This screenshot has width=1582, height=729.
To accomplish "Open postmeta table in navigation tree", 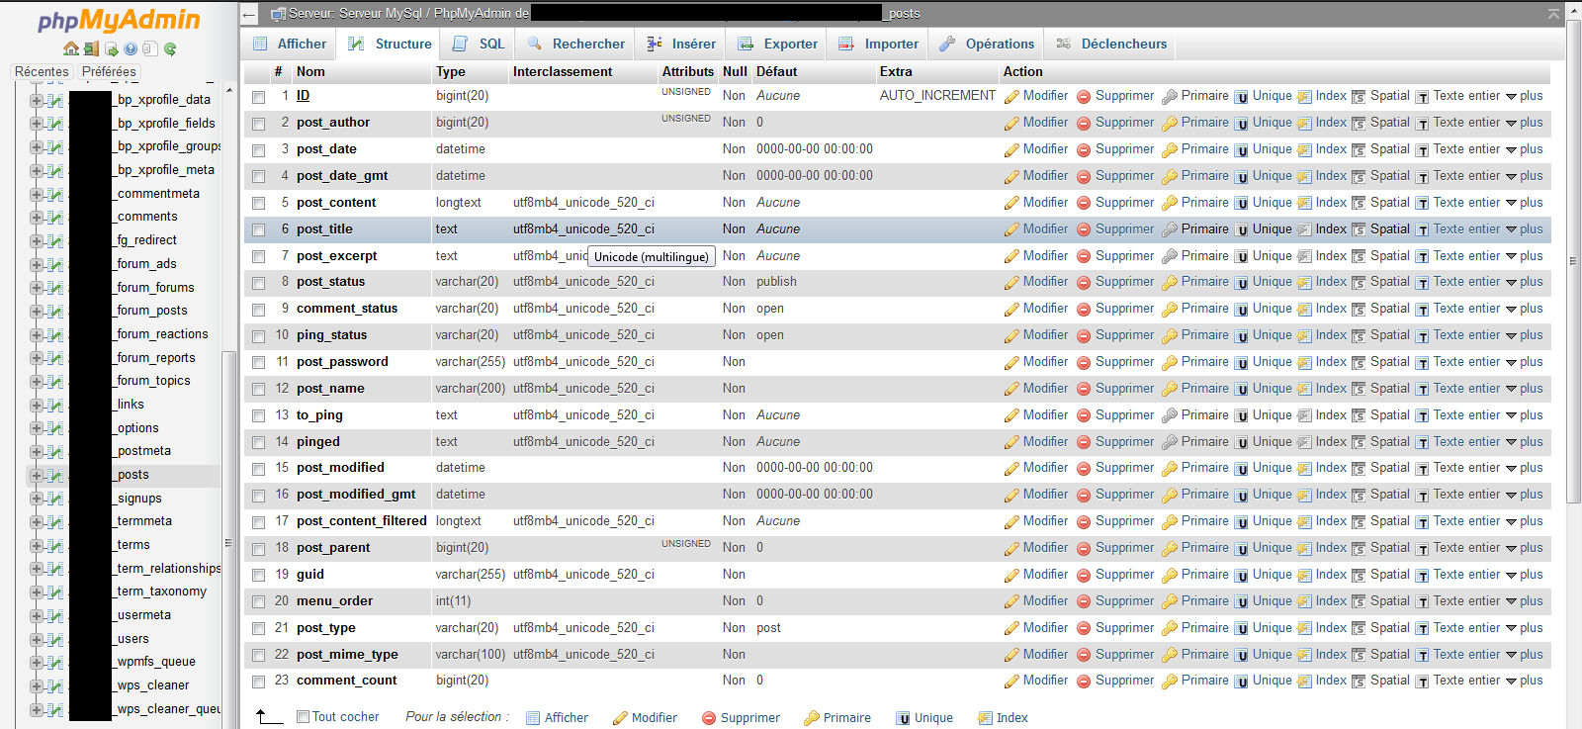I will pyautogui.click(x=143, y=452).
